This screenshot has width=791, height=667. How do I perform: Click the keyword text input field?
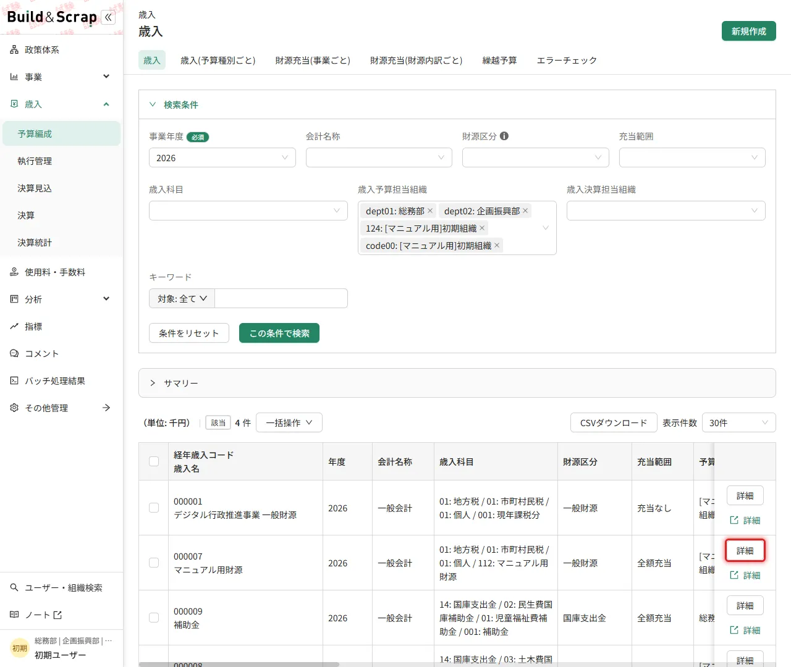coord(281,299)
